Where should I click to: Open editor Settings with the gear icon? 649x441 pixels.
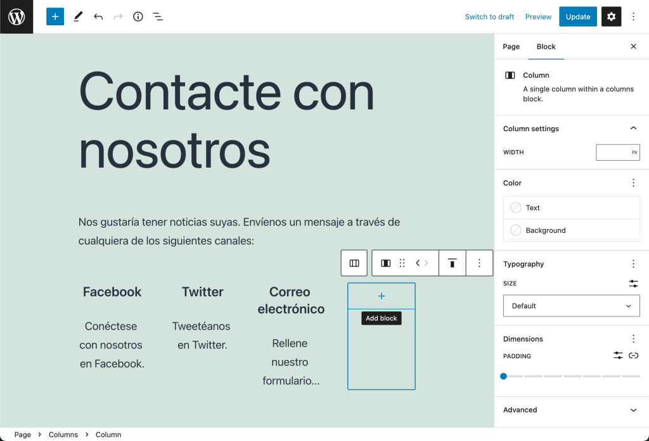[611, 16]
